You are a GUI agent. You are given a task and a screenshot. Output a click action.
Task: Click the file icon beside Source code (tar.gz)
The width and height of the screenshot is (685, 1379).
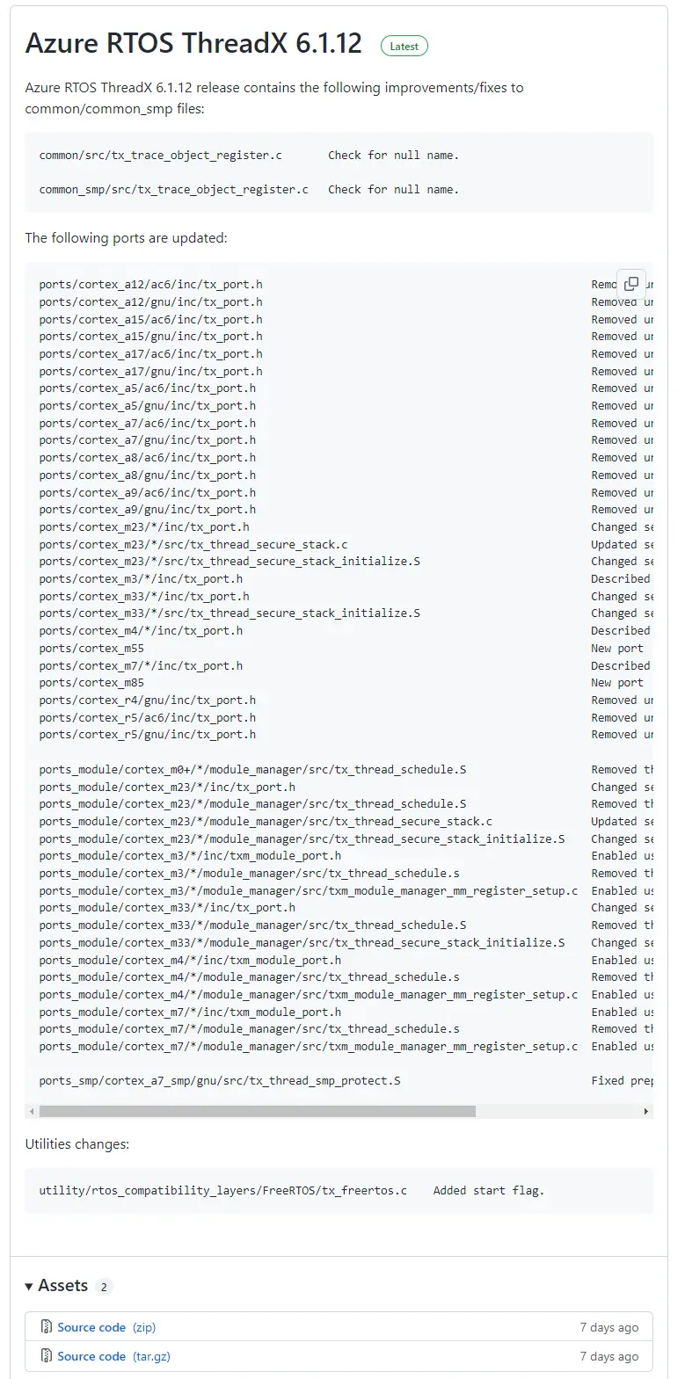click(47, 1355)
